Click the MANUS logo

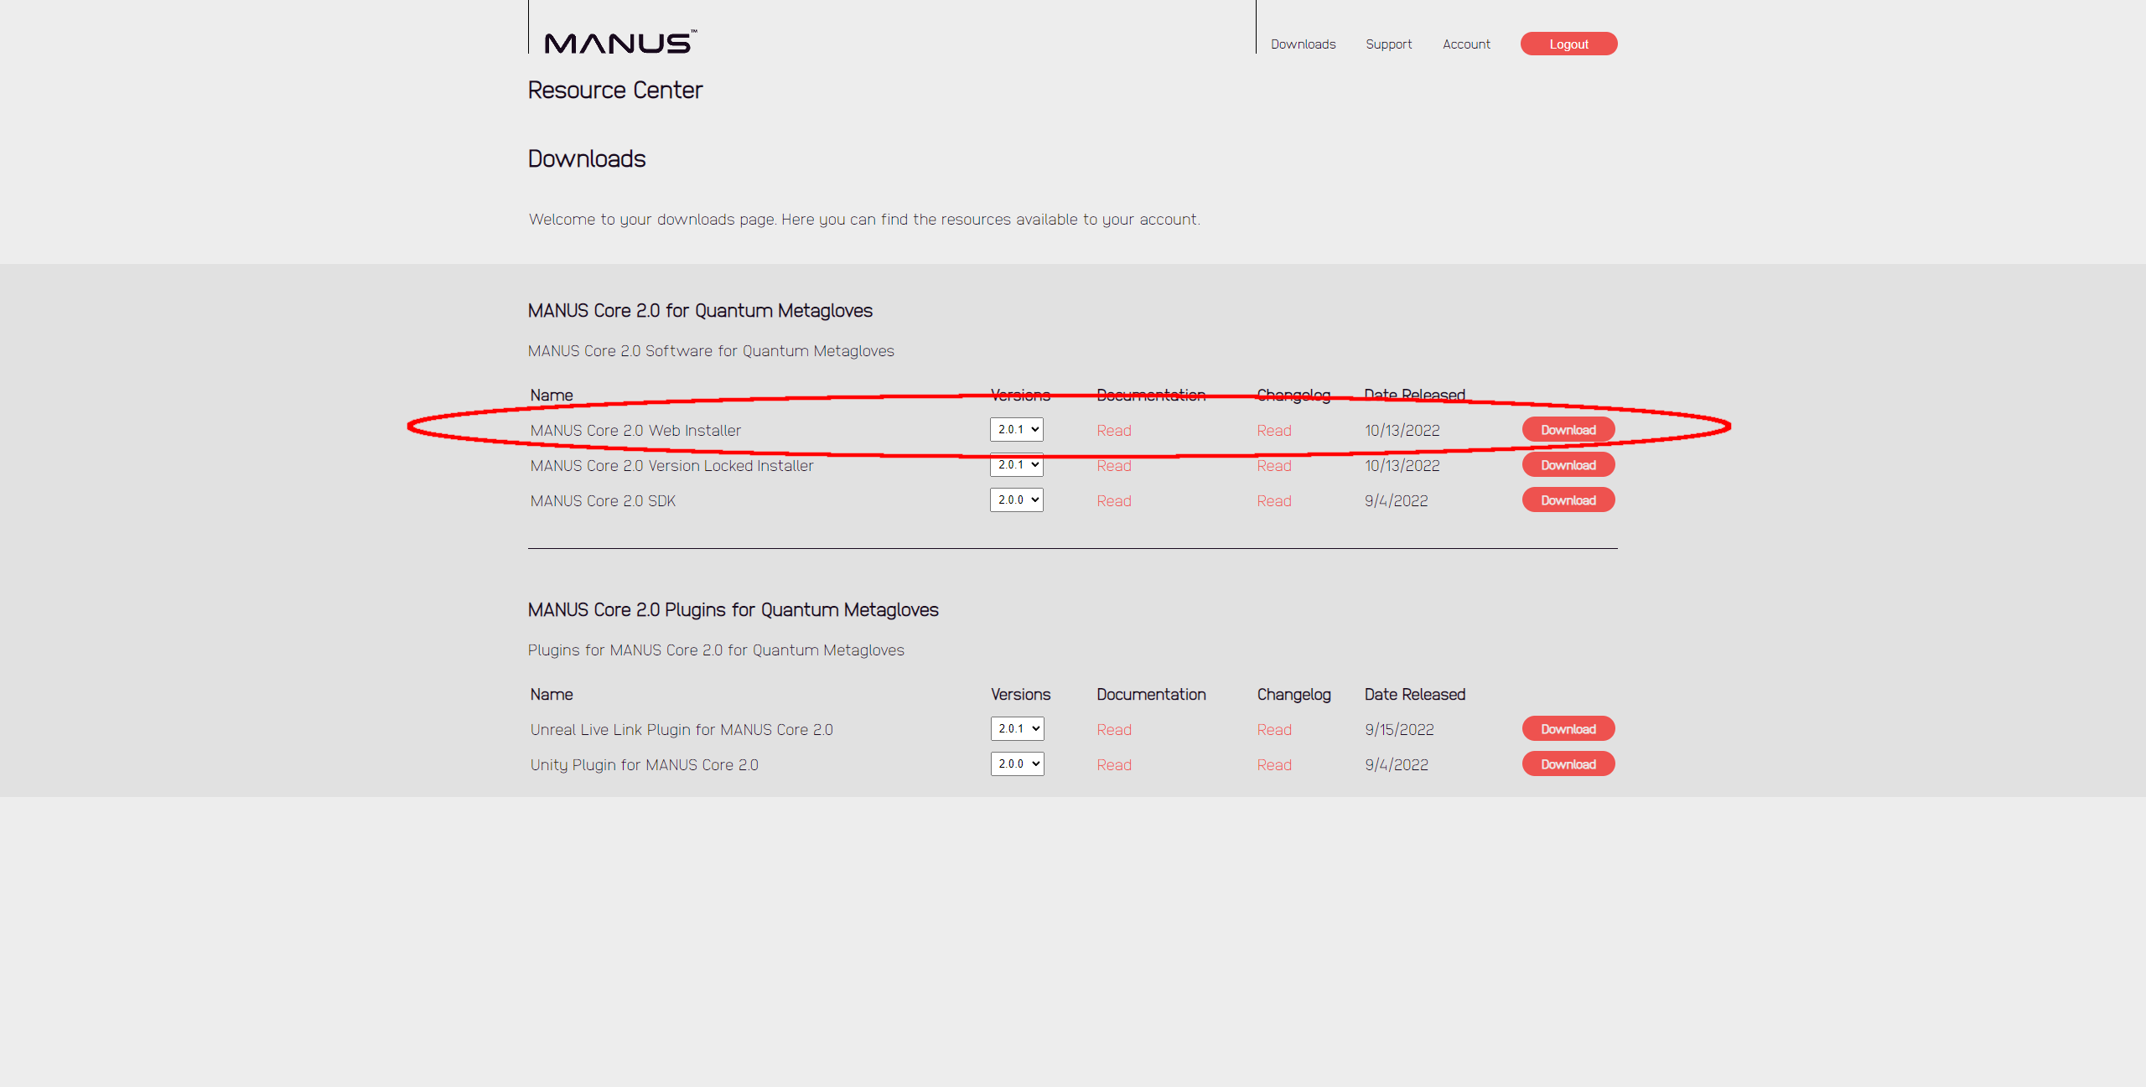pos(620,42)
